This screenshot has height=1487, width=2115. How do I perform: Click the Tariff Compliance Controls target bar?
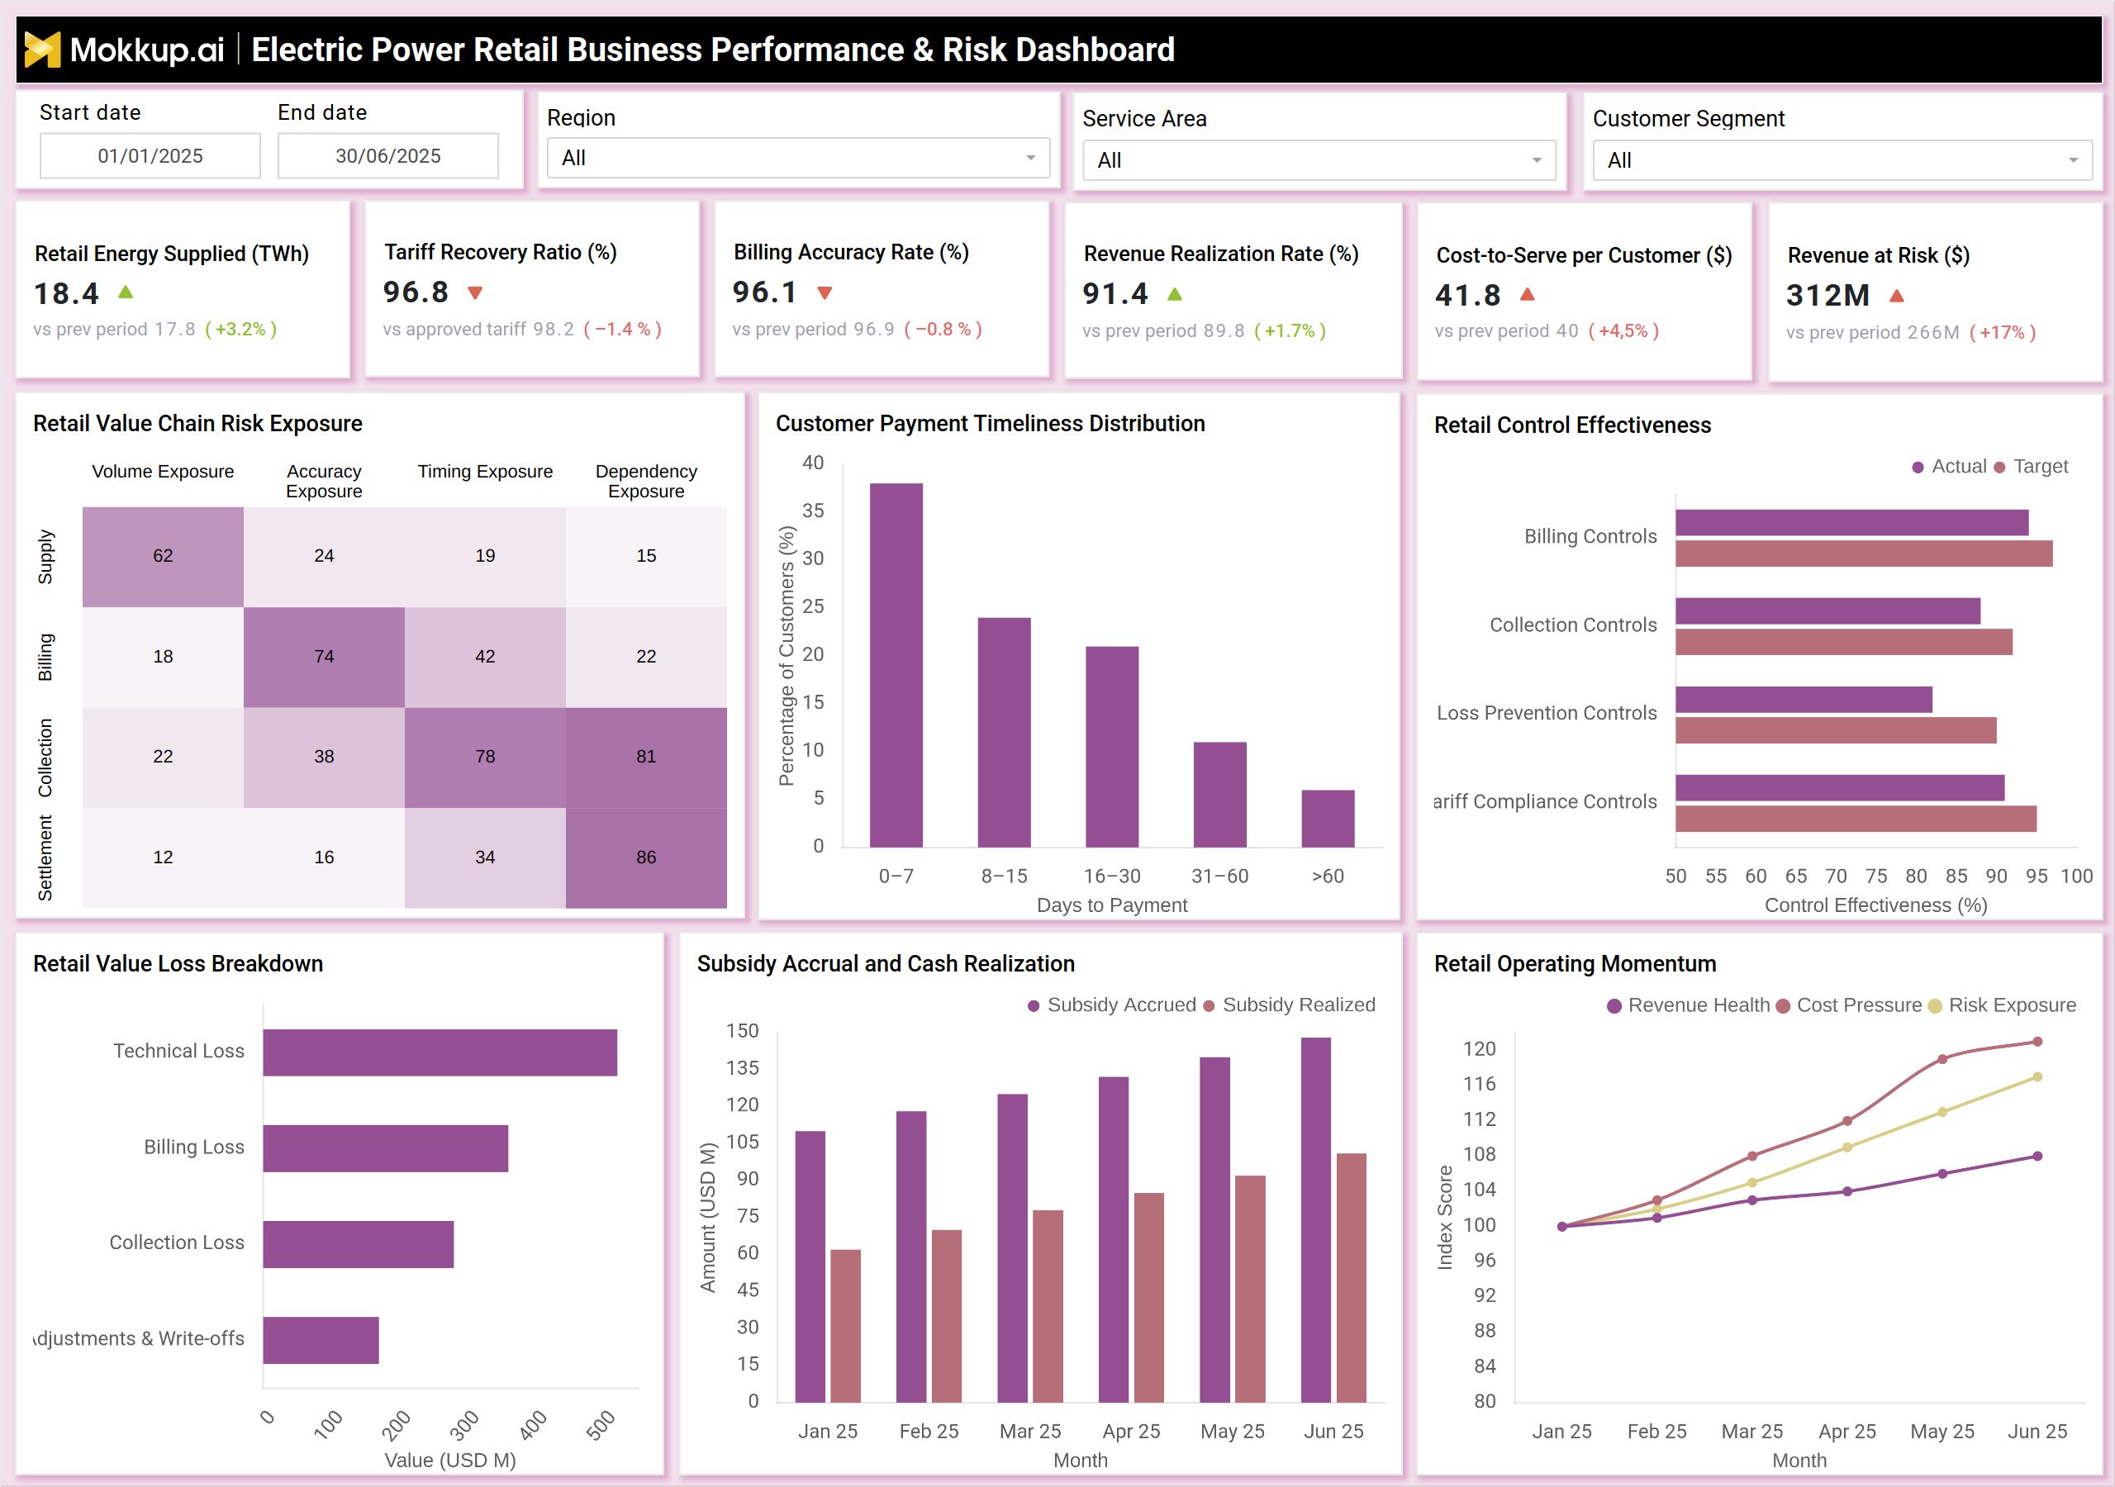pos(1856,819)
